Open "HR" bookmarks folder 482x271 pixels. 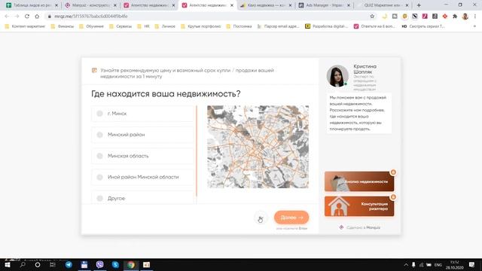tap(143, 26)
